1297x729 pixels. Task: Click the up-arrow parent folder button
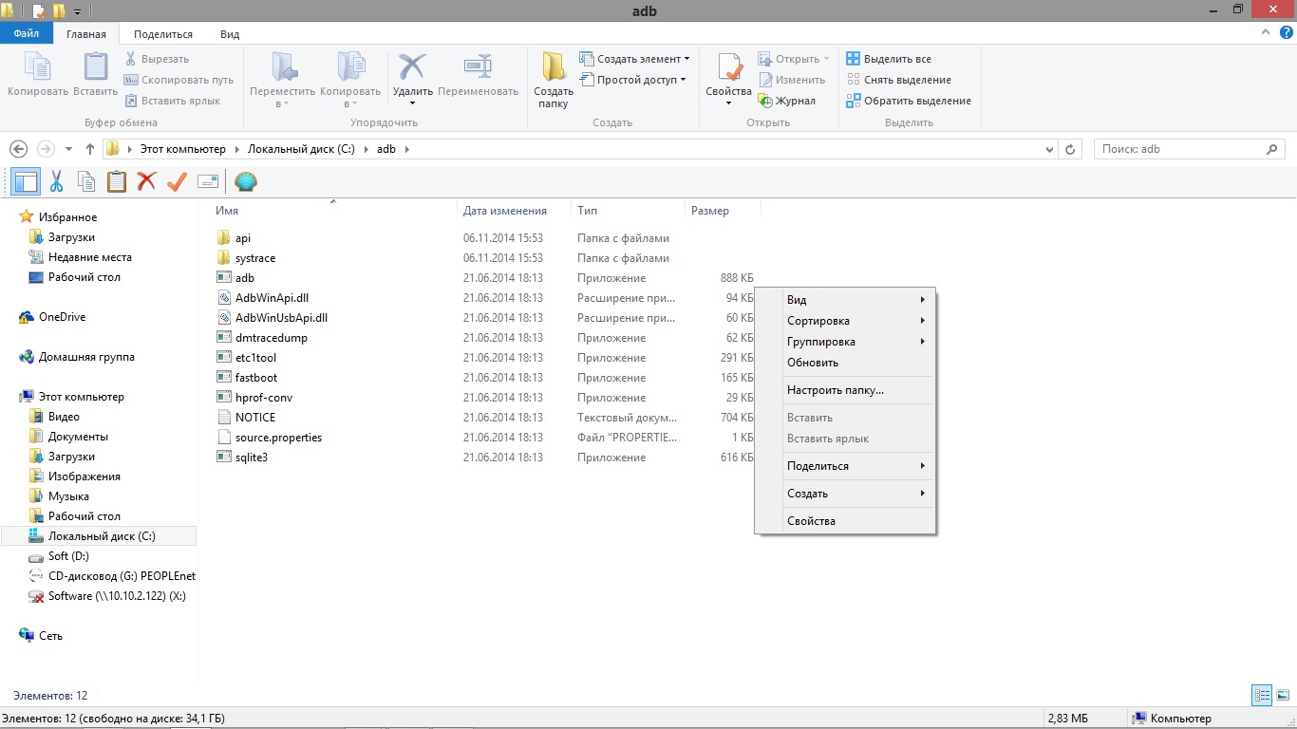tap(90, 149)
